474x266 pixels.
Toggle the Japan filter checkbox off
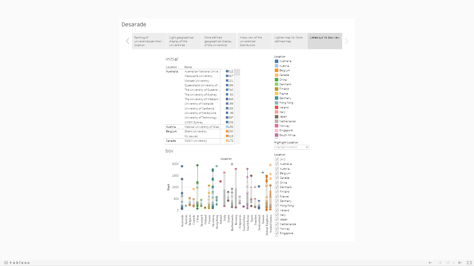point(277,219)
